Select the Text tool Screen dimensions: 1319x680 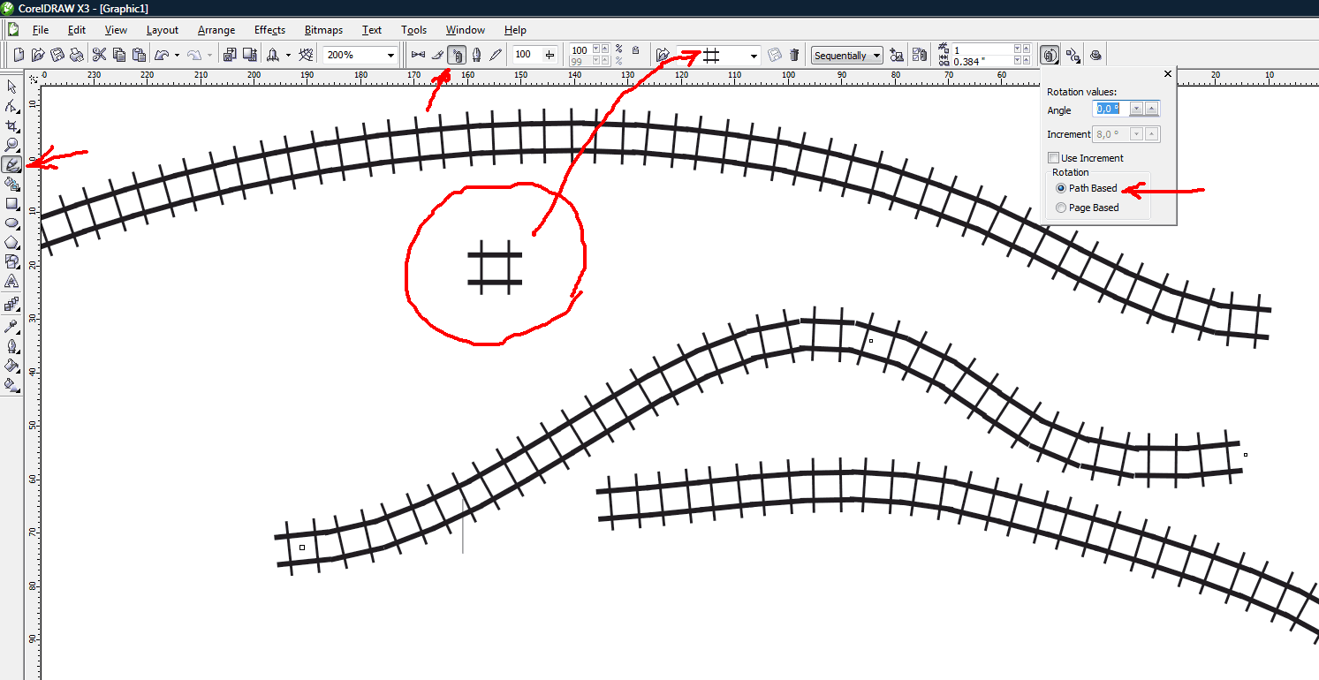[11, 281]
